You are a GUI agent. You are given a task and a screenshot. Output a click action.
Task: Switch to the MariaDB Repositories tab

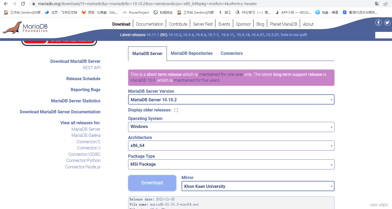coord(192,53)
